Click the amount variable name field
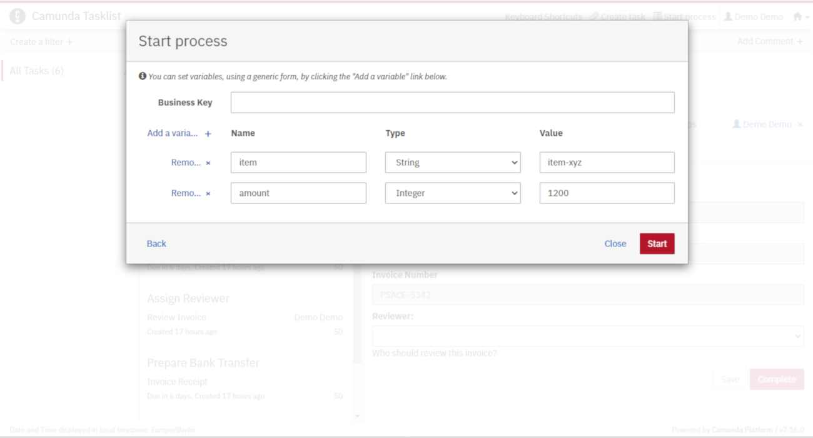The width and height of the screenshot is (813, 438). [298, 193]
